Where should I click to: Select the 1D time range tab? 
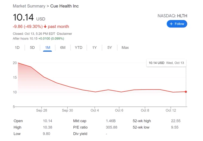pyautogui.click(x=17, y=47)
